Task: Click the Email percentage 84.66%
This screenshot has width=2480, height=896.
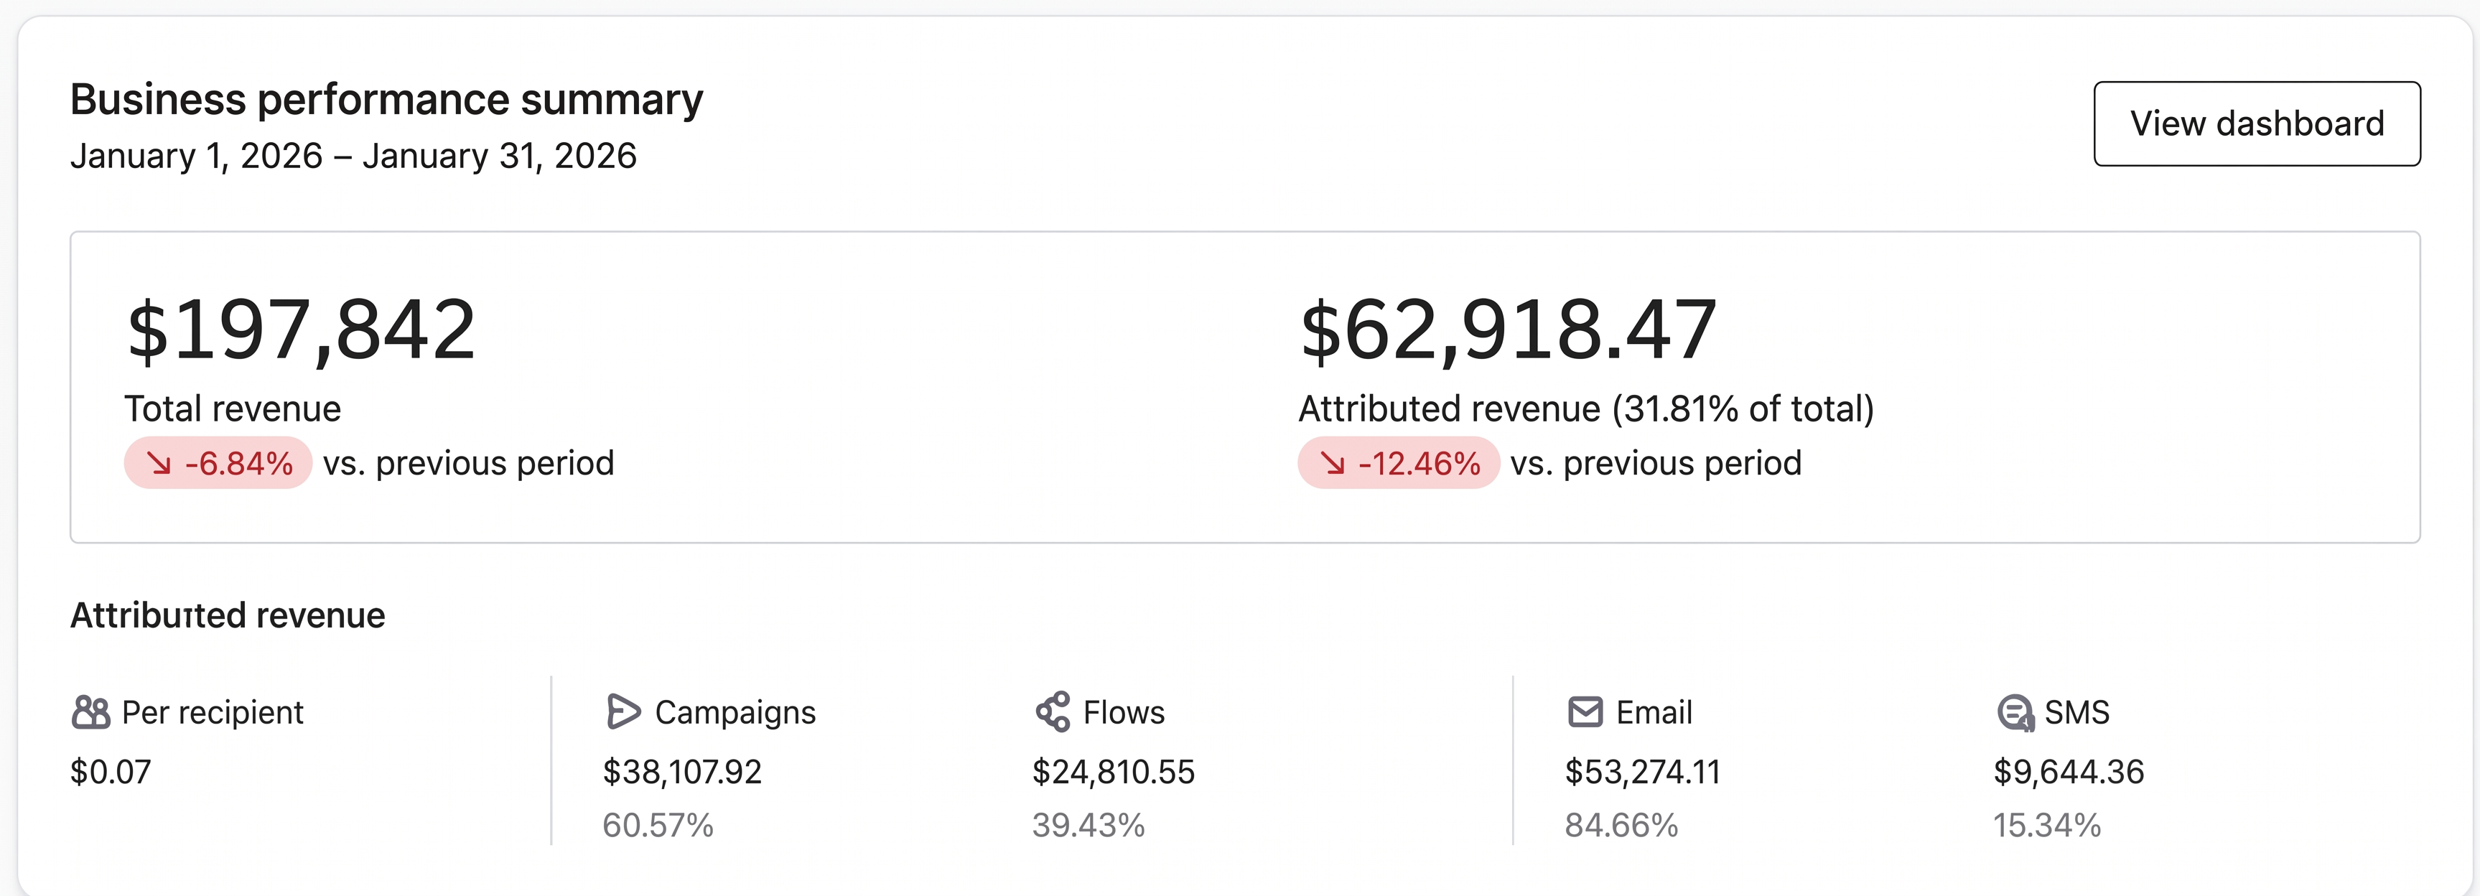Action: click(x=1621, y=823)
